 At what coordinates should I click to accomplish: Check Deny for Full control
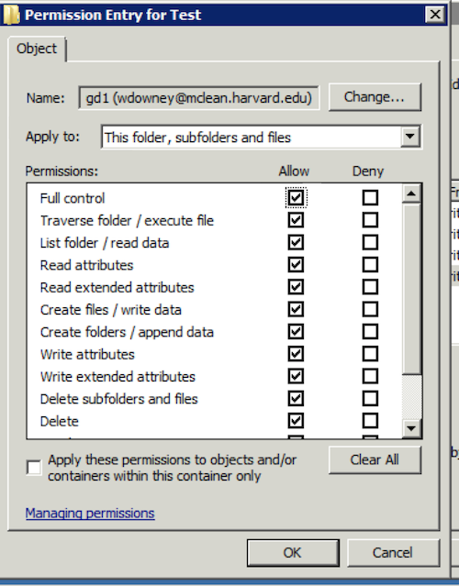(370, 198)
